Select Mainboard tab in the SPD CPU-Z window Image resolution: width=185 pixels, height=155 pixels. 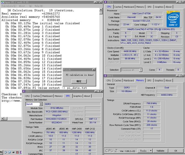[x=47, y=96]
